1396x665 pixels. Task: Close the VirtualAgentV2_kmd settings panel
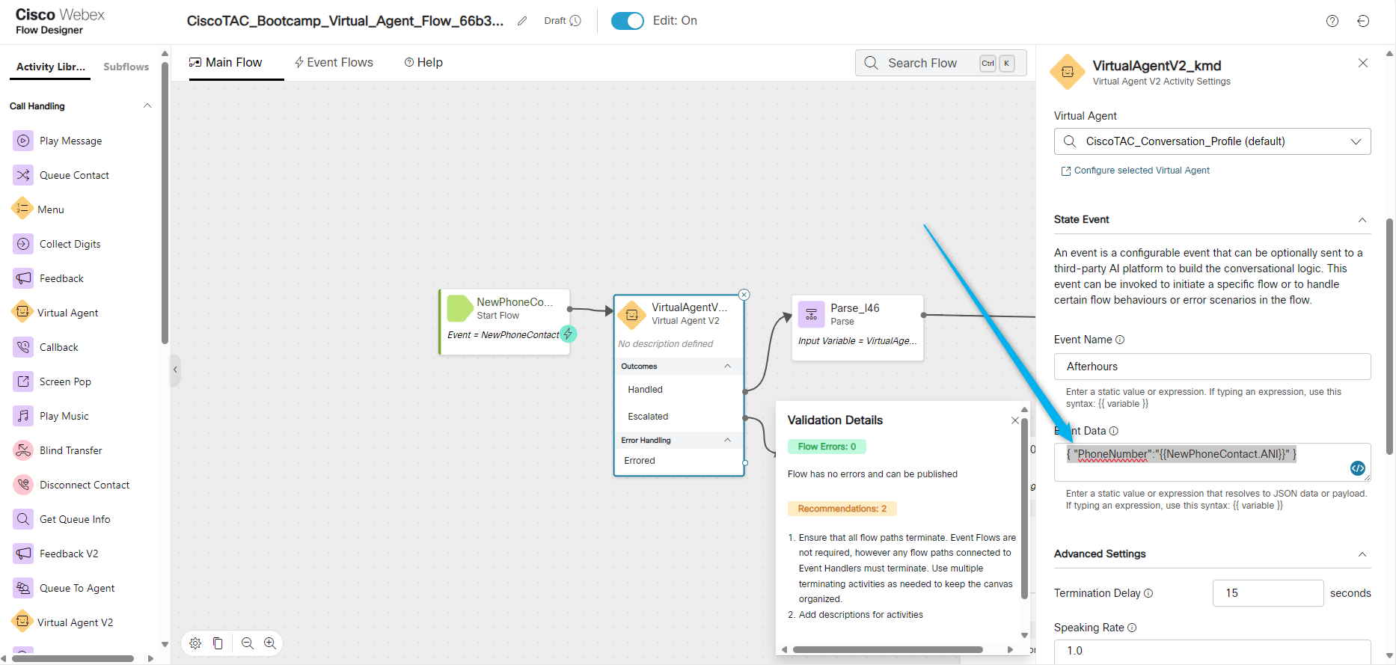(x=1363, y=63)
